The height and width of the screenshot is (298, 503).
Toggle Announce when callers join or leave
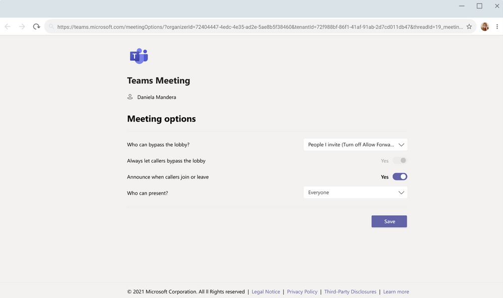pos(400,177)
